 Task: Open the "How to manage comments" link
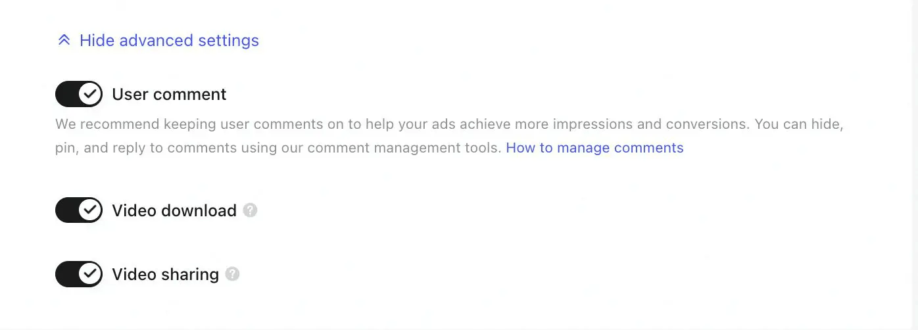coord(594,148)
